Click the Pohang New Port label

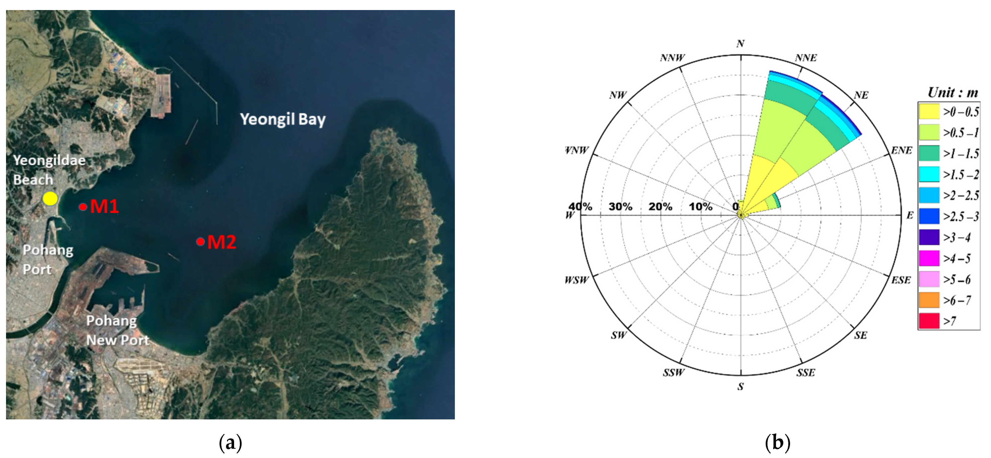pyautogui.click(x=117, y=330)
